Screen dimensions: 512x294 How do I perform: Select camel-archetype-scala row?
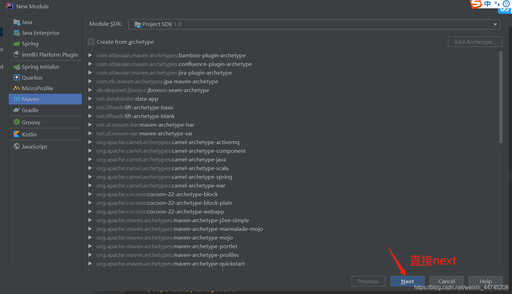(293, 168)
